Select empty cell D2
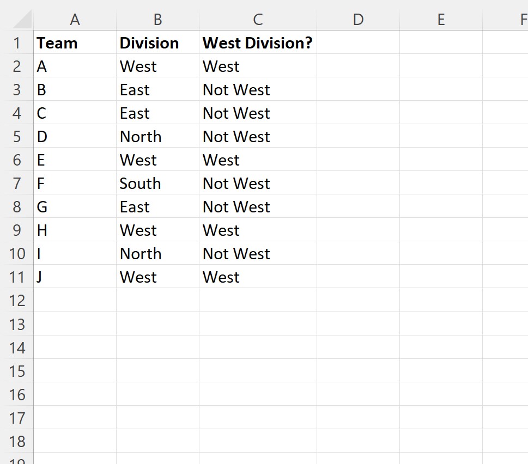Image resolution: width=528 pixels, height=464 pixels. point(359,66)
